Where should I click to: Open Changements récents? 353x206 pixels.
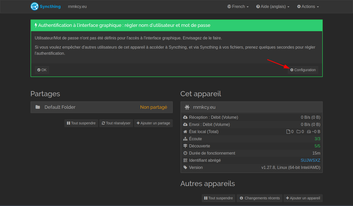click(259, 198)
